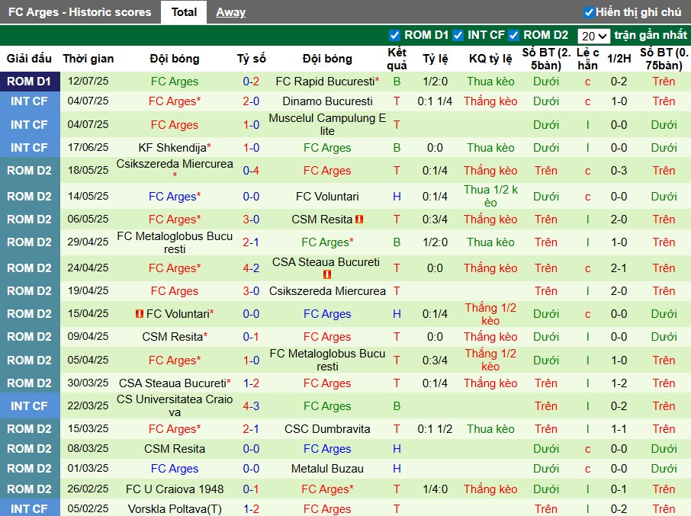Select the date 14/05/25
The width and height of the screenshot is (691, 516).
point(88,197)
